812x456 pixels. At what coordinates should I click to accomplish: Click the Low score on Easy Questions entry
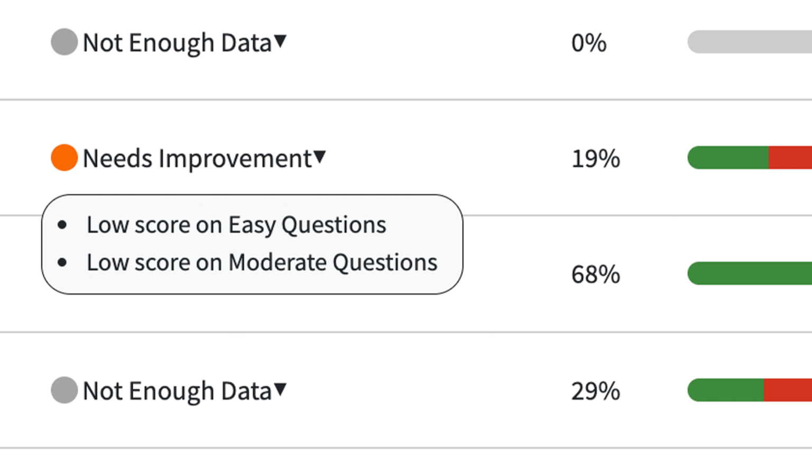click(236, 225)
